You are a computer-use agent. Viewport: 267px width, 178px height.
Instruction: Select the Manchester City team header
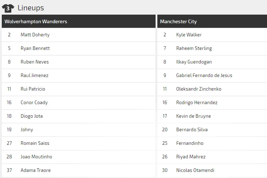point(178,21)
